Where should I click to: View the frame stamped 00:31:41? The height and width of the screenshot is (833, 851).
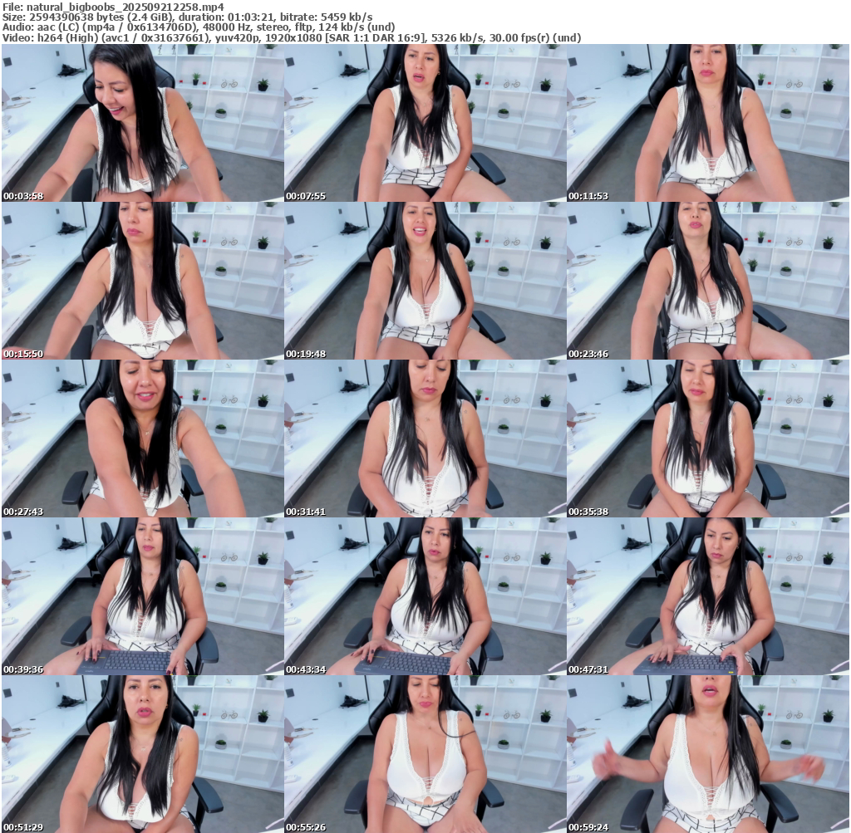click(x=425, y=439)
